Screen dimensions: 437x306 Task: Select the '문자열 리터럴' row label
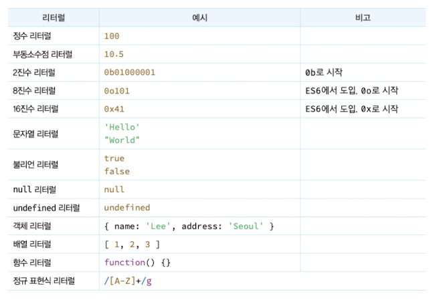(x=35, y=134)
